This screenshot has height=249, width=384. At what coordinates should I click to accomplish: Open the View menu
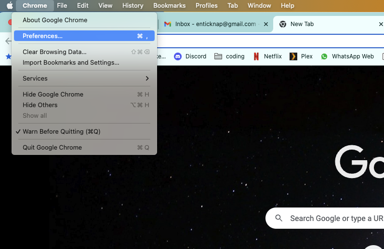(106, 5)
